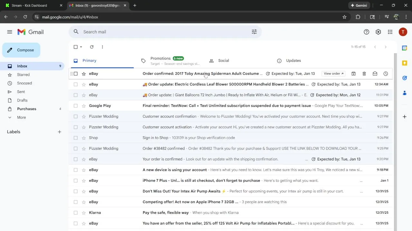Star the Google Play email

(84, 106)
